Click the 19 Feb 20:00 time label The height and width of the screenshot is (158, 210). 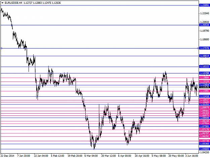(75, 156)
